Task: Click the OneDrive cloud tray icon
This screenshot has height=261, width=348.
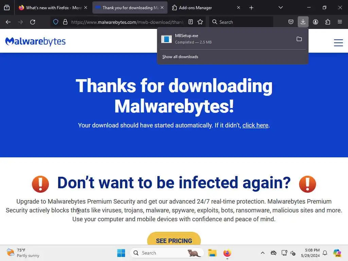Action: pos(274,253)
